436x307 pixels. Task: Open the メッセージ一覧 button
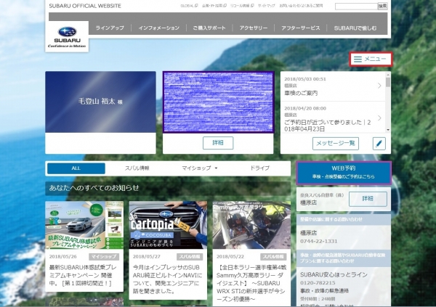(x=336, y=144)
